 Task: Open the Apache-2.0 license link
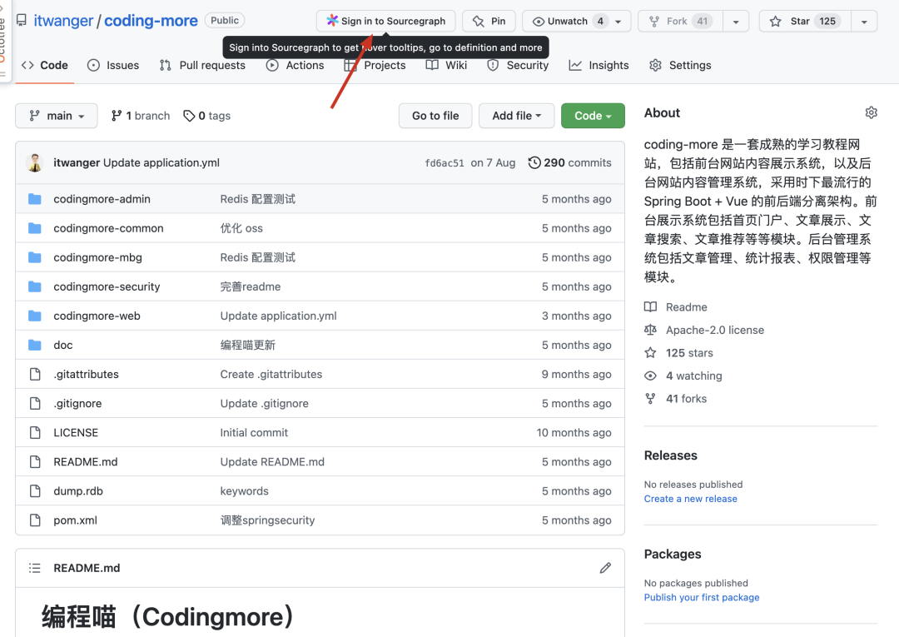coord(714,330)
